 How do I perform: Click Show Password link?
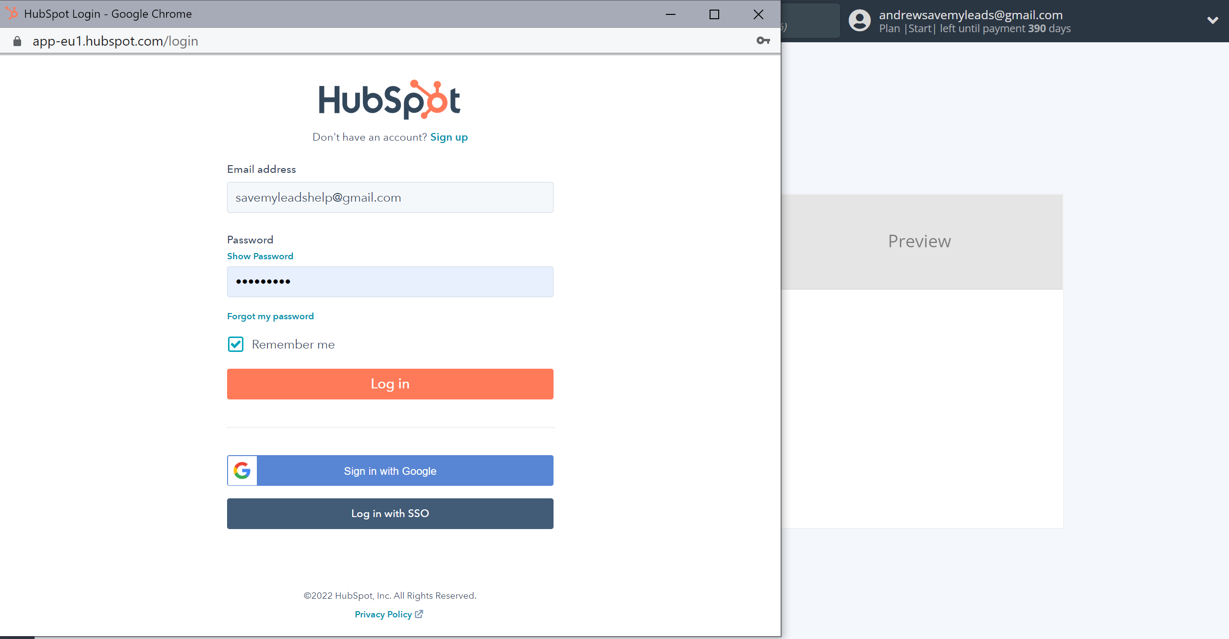(260, 256)
